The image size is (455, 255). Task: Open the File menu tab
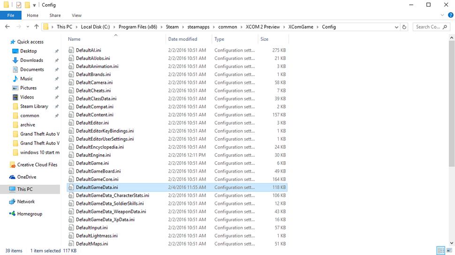pyautogui.click(x=11, y=15)
